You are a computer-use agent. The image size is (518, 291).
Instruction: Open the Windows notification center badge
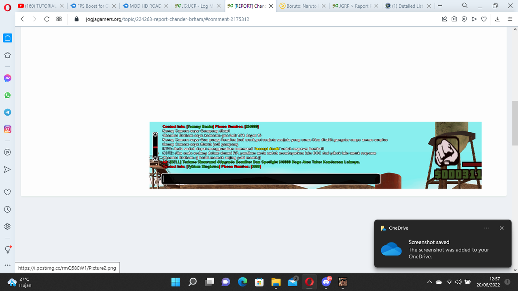(507, 282)
